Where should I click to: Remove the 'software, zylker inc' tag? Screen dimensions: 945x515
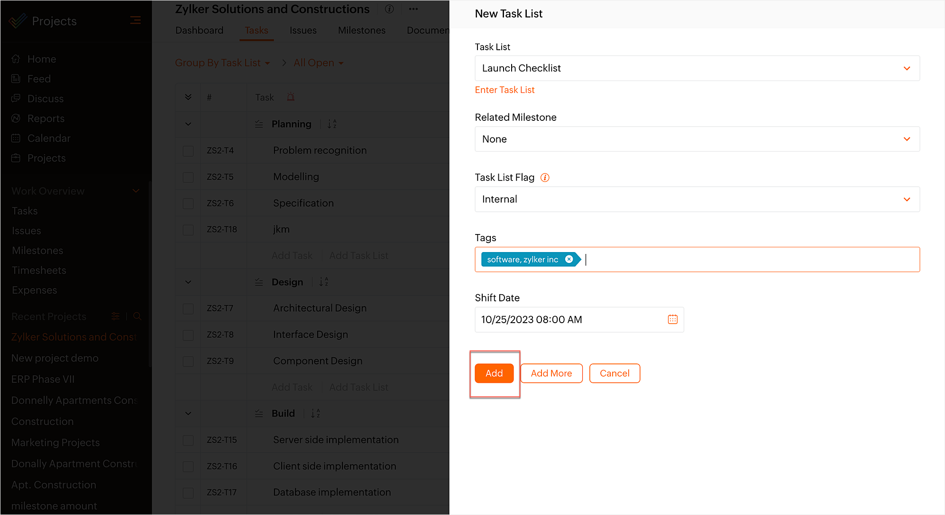point(569,259)
